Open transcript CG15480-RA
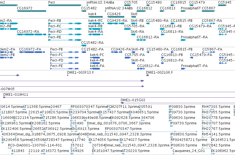235x155 pixels. [x=148, y=23]
